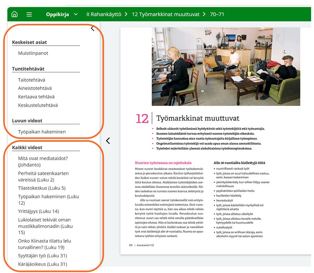Click the Tuntitehtävät heading
314x273 pixels.
[x=28, y=69]
